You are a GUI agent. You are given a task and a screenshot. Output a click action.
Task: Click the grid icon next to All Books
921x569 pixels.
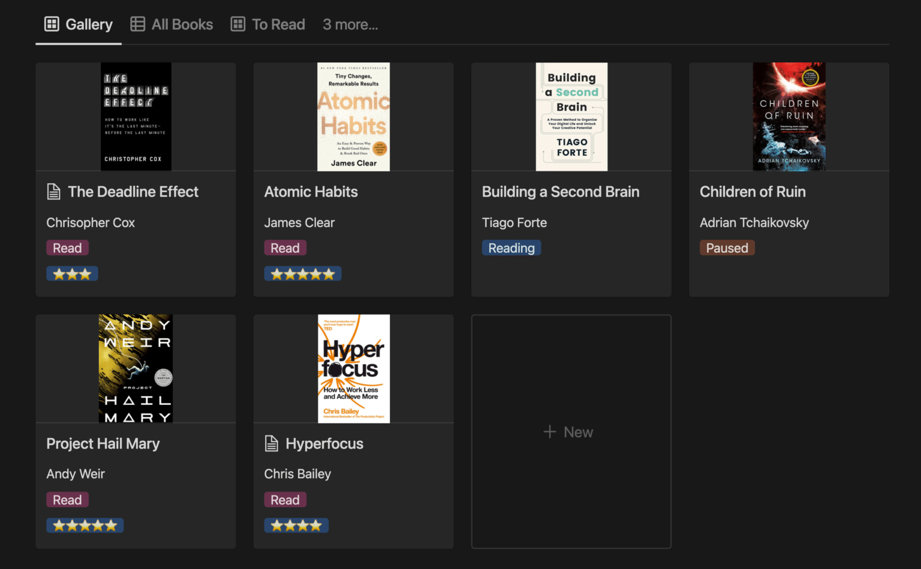coord(137,24)
